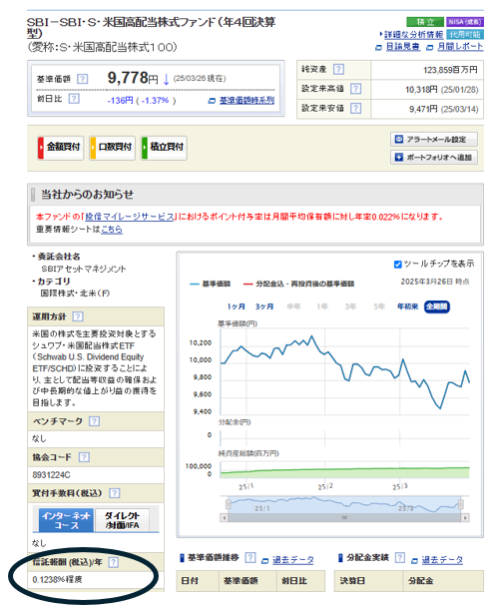Toggle 基準価額 legend series
Screen dimensions: 491x607
click(211, 284)
